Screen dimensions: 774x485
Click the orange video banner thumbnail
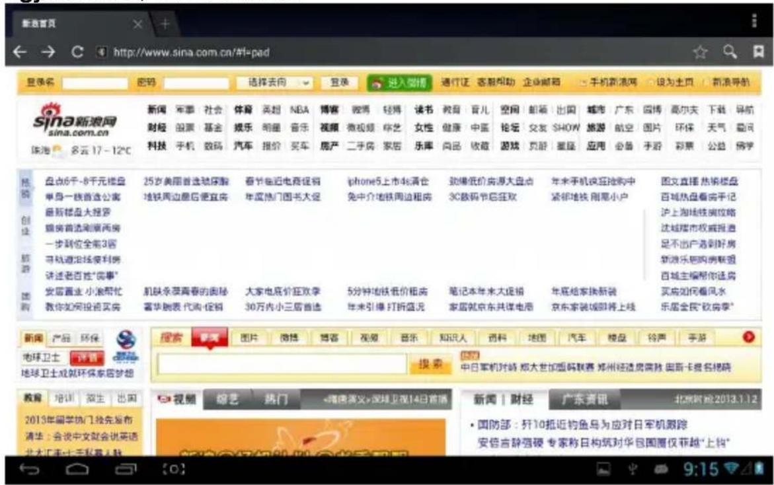coord(301,437)
